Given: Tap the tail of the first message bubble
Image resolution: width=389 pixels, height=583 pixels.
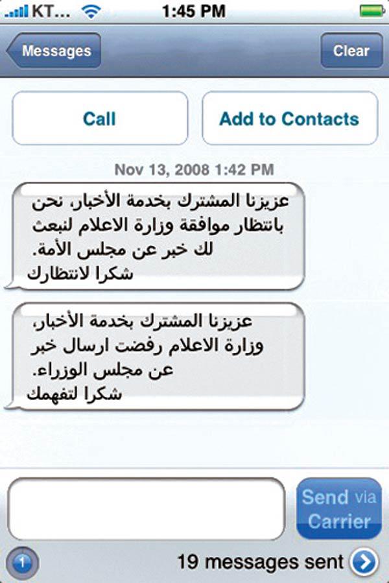Looking at the screenshot, I should click(8, 285).
